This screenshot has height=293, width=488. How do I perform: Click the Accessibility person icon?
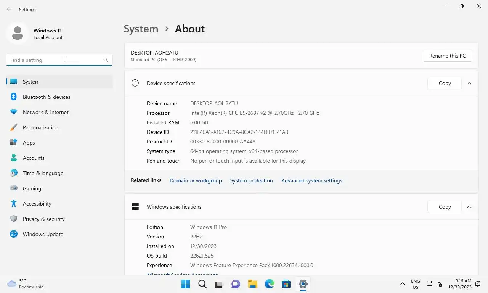pyautogui.click(x=14, y=204)
